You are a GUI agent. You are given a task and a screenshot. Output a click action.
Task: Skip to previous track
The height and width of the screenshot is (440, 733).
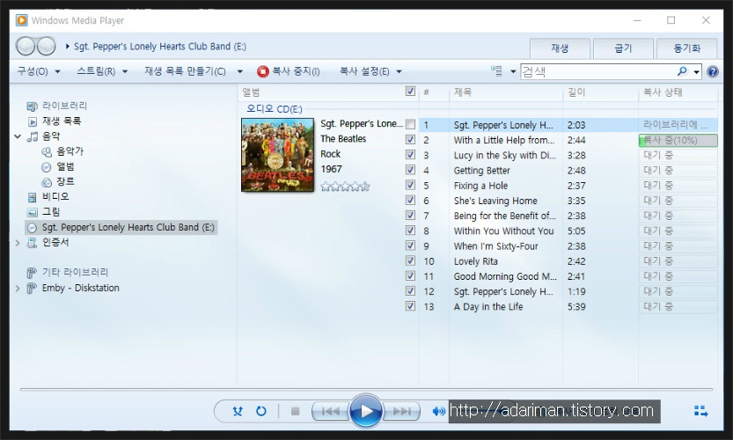tap(331, 411)
